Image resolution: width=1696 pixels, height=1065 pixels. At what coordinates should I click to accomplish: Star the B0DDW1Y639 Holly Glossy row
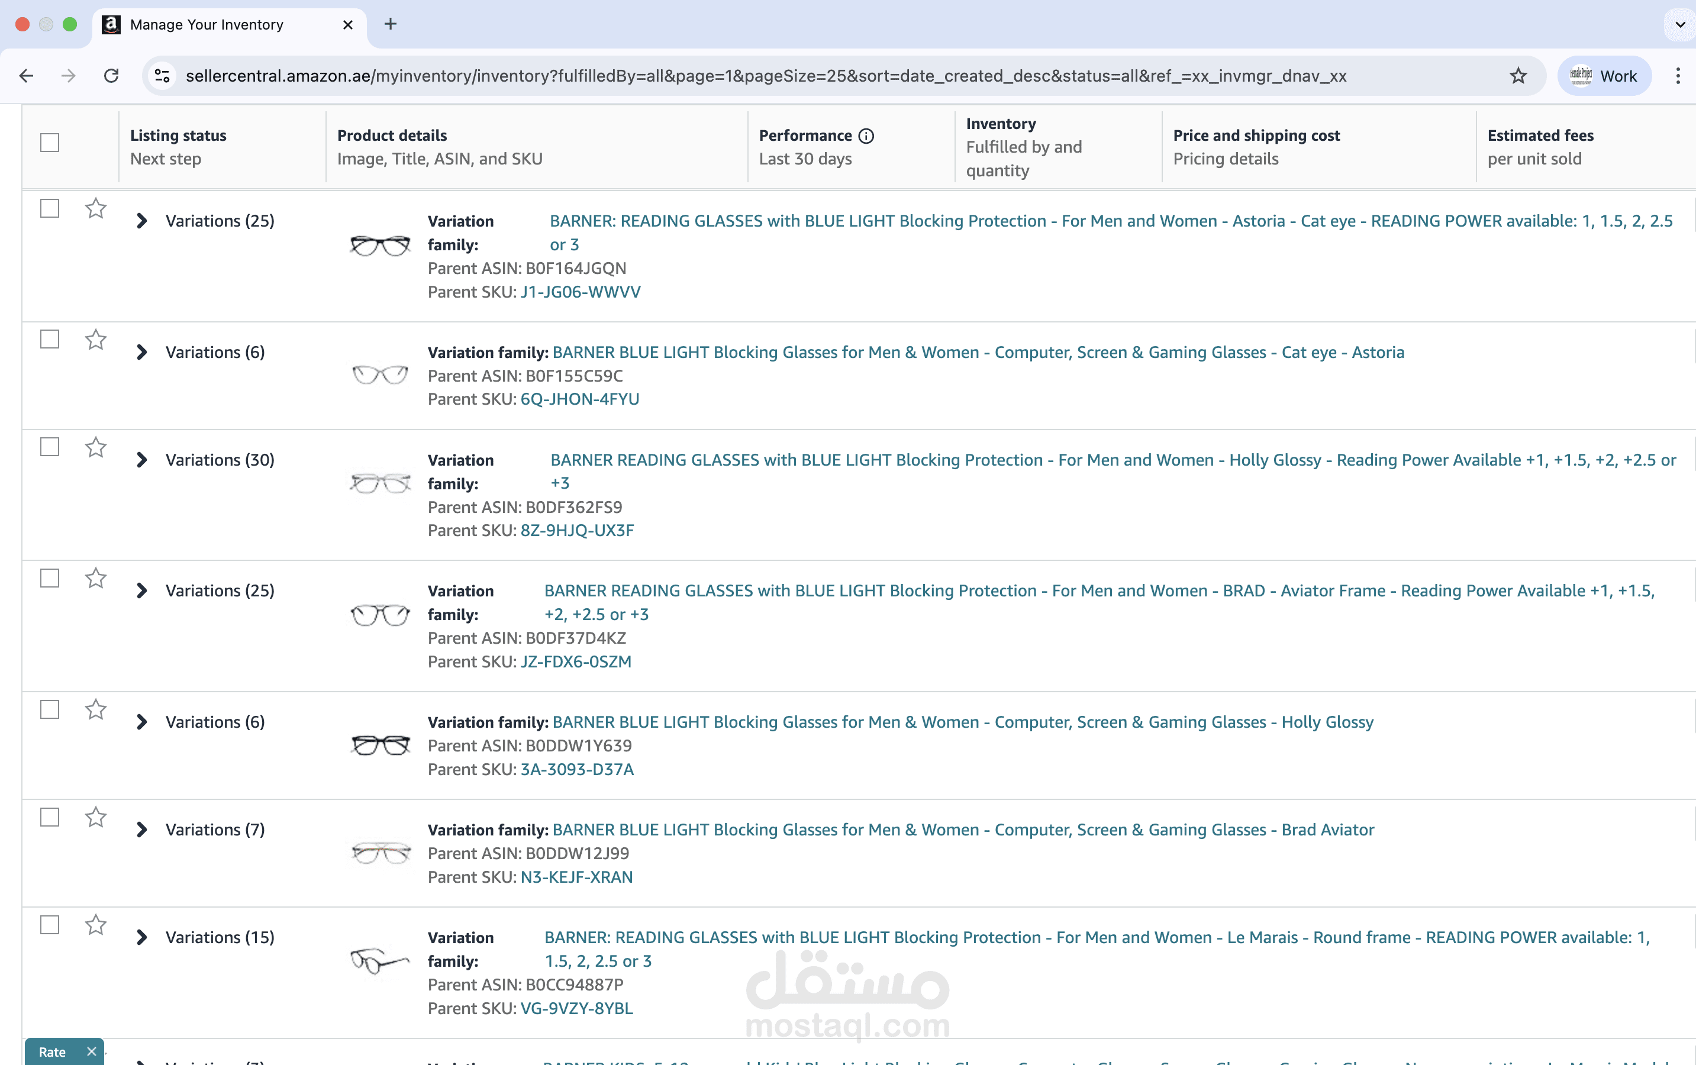pos(96,709)
